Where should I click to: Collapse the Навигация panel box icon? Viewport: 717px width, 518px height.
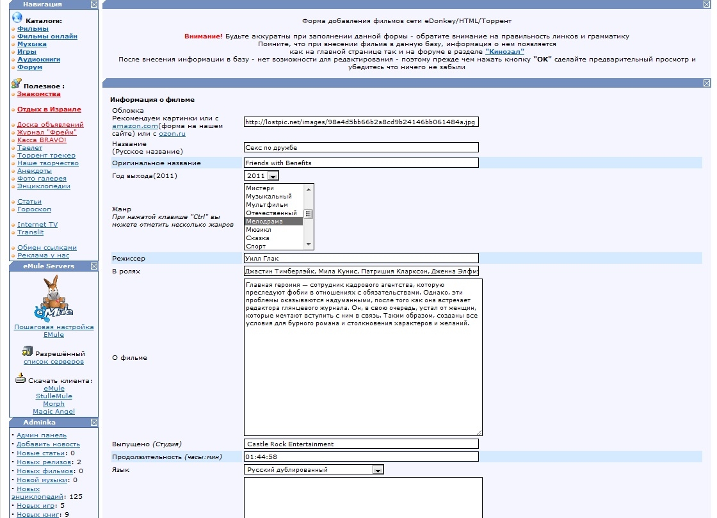(93, 4)
